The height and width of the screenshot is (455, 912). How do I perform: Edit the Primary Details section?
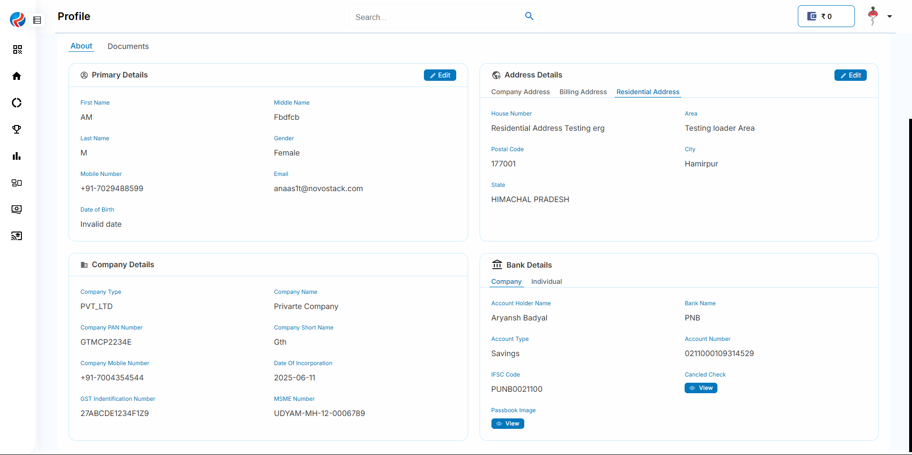440,75
